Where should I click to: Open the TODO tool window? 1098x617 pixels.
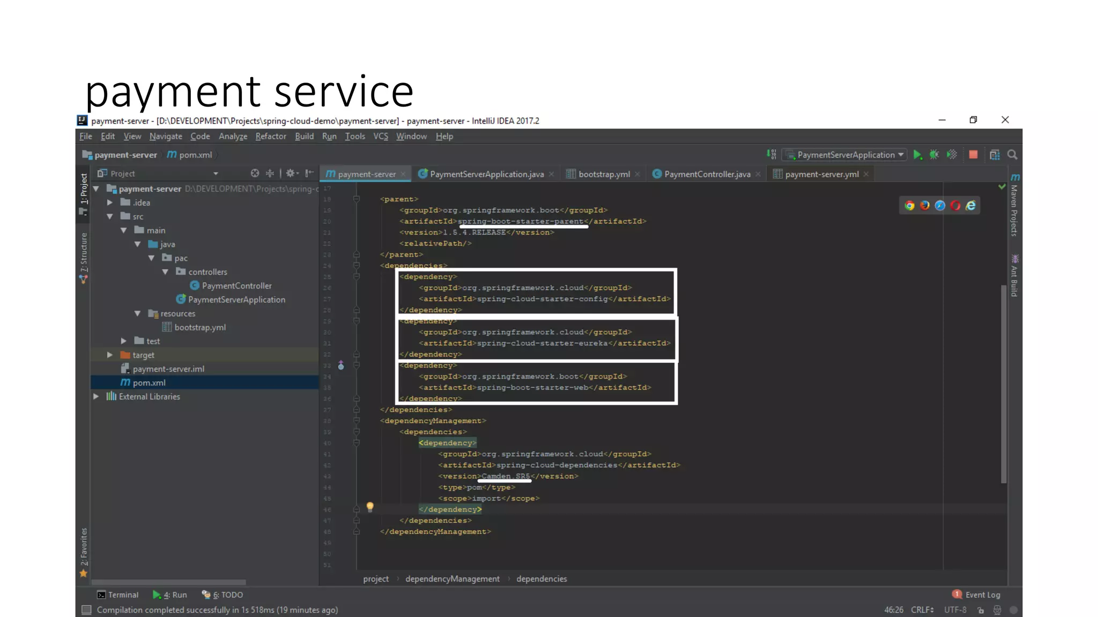[222, 595]
